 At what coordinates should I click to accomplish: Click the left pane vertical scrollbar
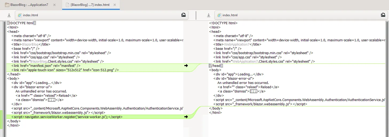coord(5,79)
